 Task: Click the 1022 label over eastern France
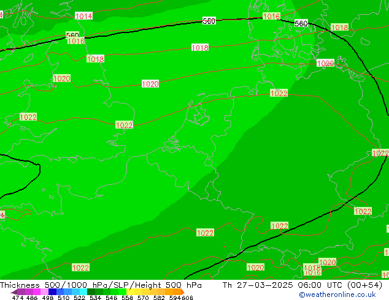tap(205, 233)
